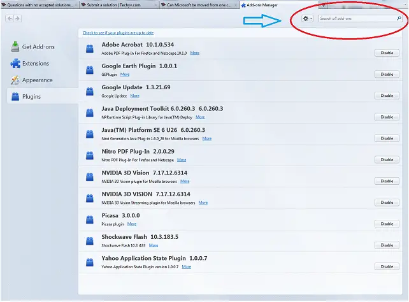
Task: Select the Plugins category
Action: [43, 96]
